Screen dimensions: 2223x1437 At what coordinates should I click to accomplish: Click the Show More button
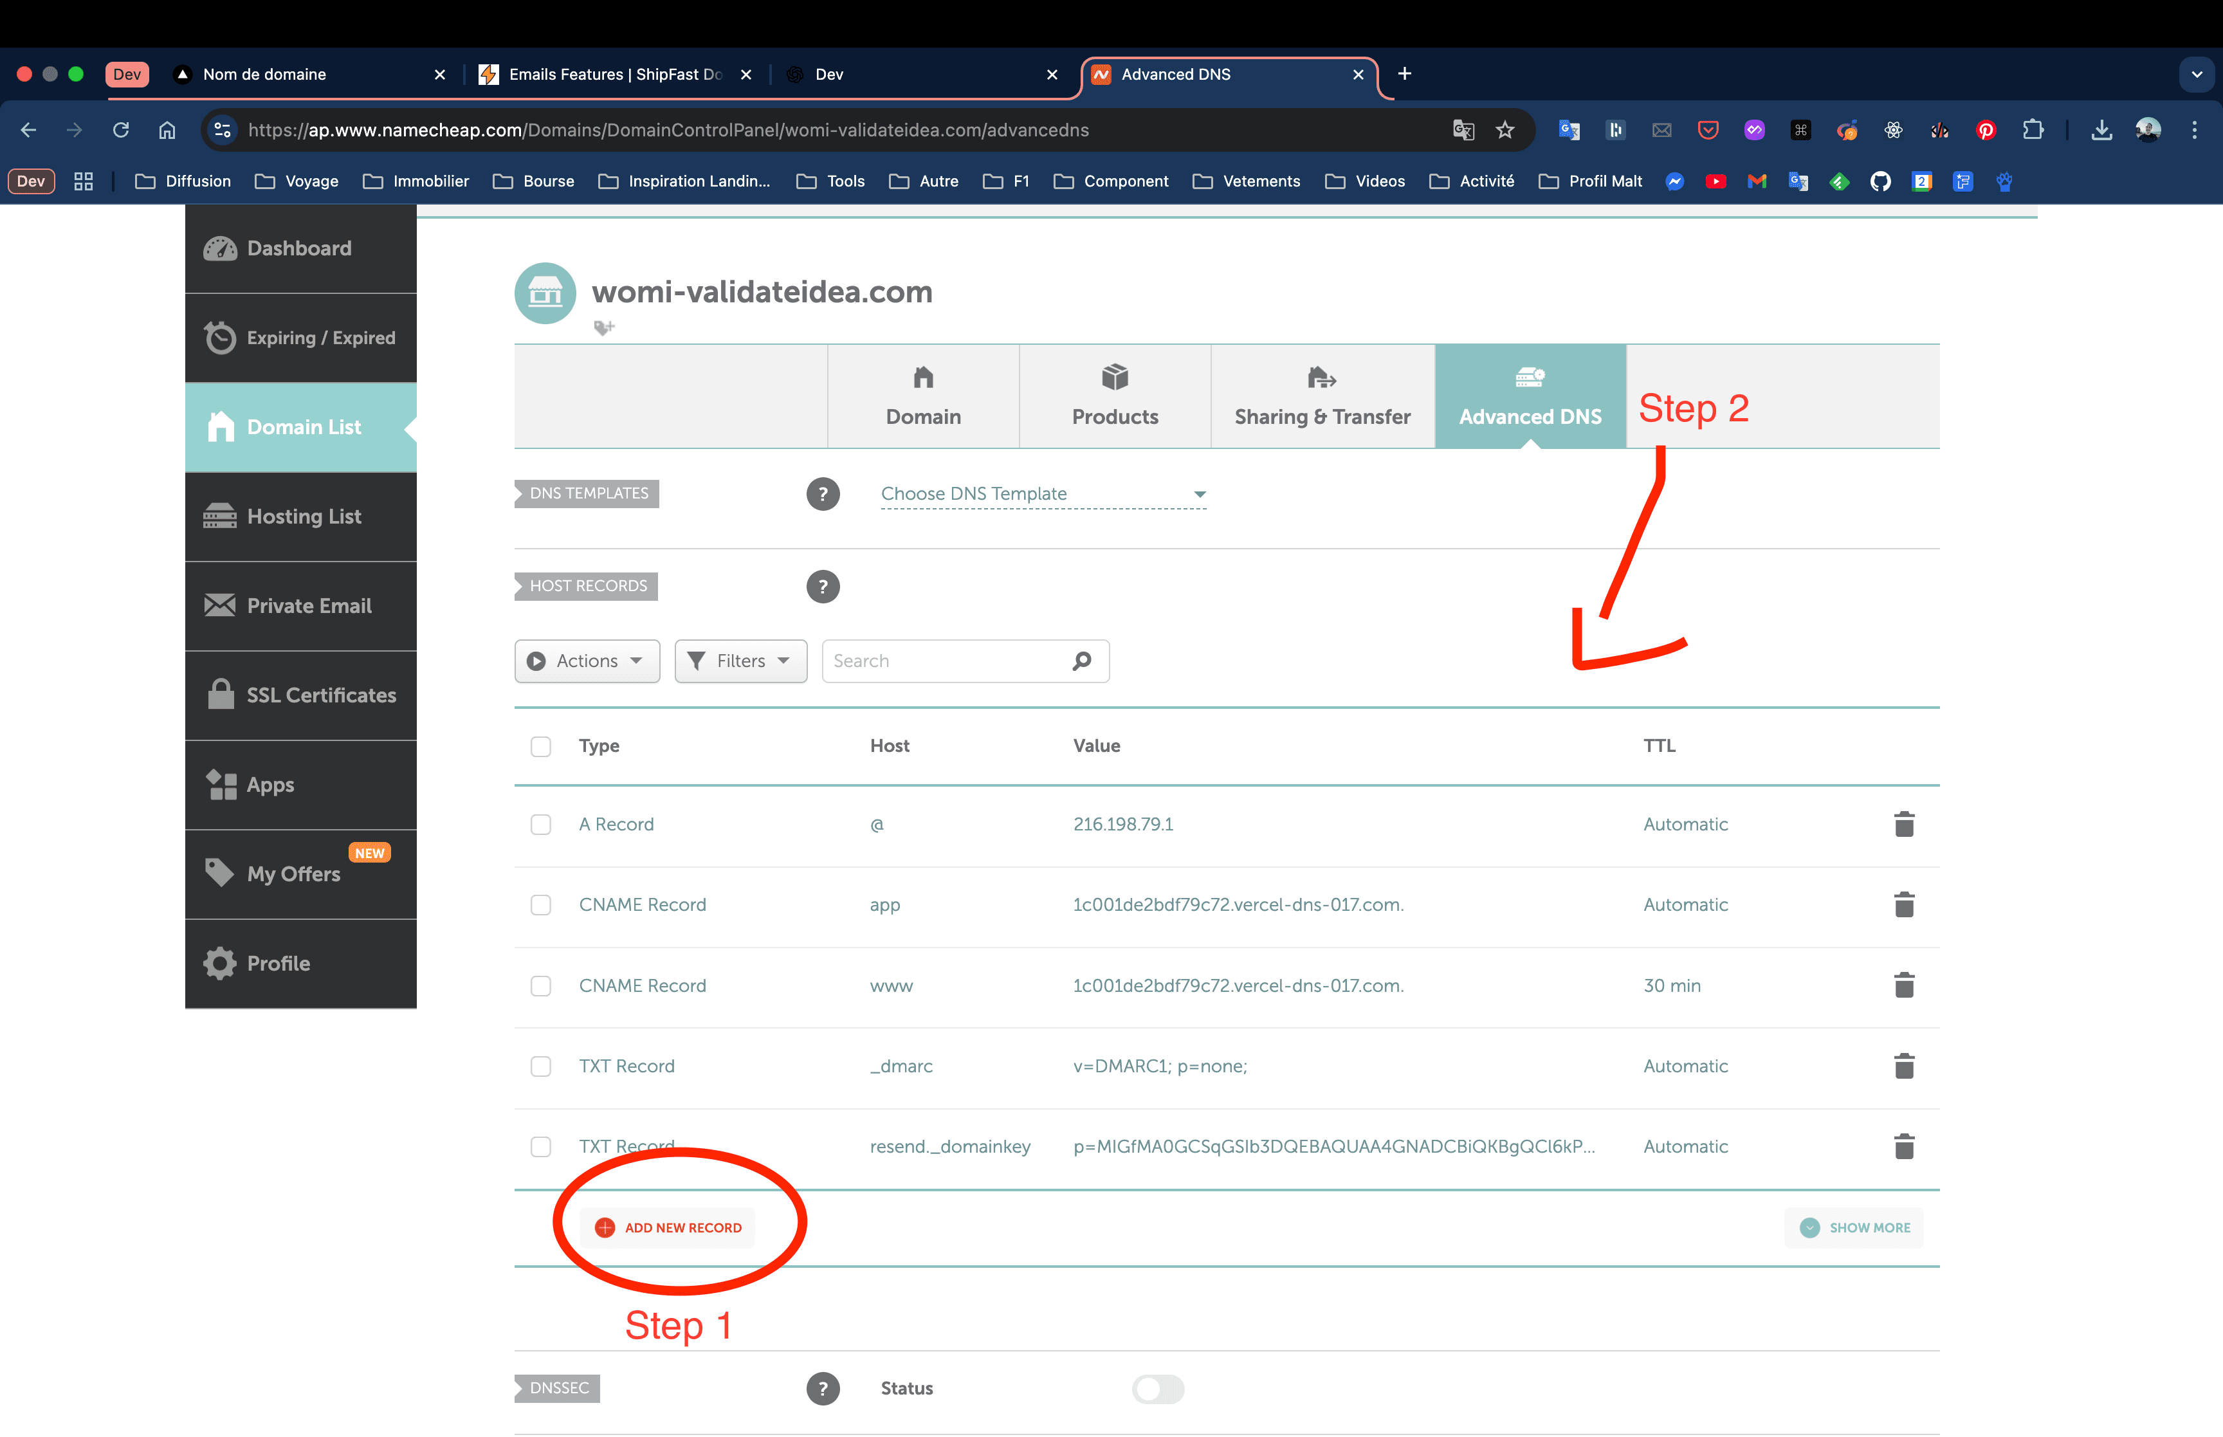point(1854,1227)
